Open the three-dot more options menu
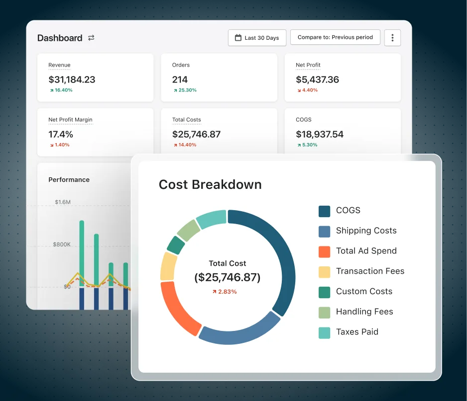The height and width of the screenshot is (401, 467). pyautogui.click(x=392, y=38)
